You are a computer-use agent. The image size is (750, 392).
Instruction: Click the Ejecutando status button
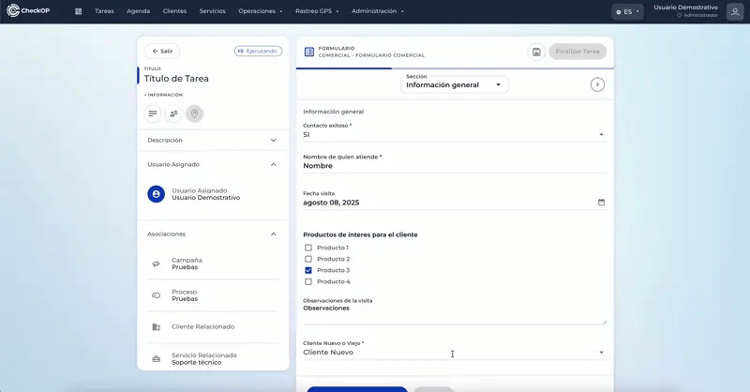coord(258,52)
